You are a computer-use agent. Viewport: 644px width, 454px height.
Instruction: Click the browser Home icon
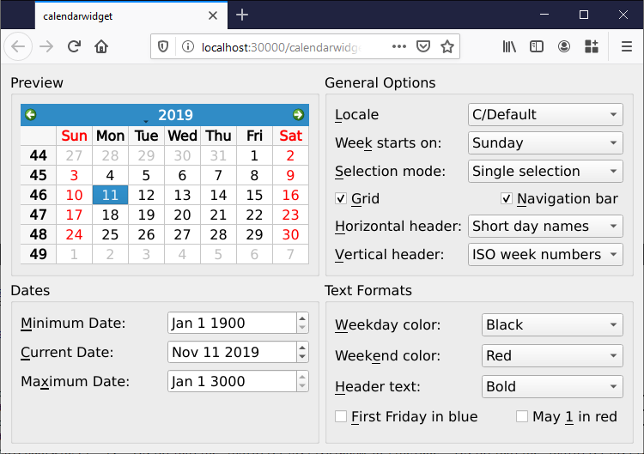point(101,47)
